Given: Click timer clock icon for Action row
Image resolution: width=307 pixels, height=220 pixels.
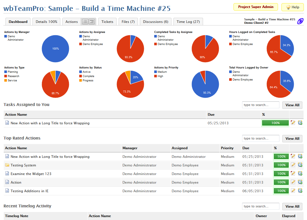Looking at the screenshot, I should click(300, 182).
